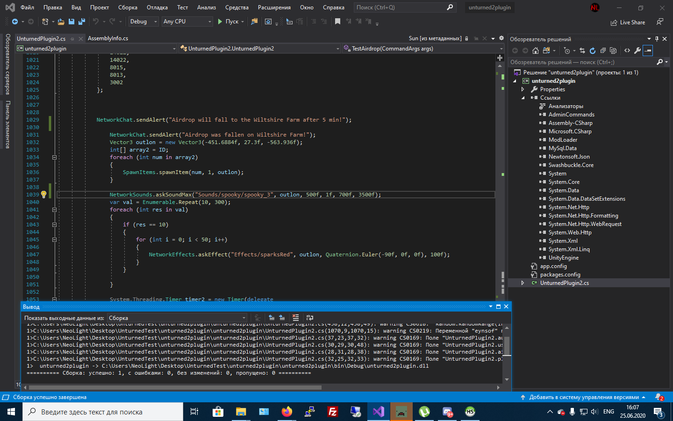Go to next message in Output toolbar
This screenshot has width=673, height=421.
click(x=282, y=318)
